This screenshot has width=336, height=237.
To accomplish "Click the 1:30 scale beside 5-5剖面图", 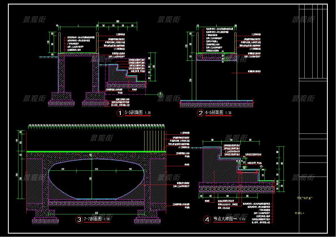I will pos(148,113).
